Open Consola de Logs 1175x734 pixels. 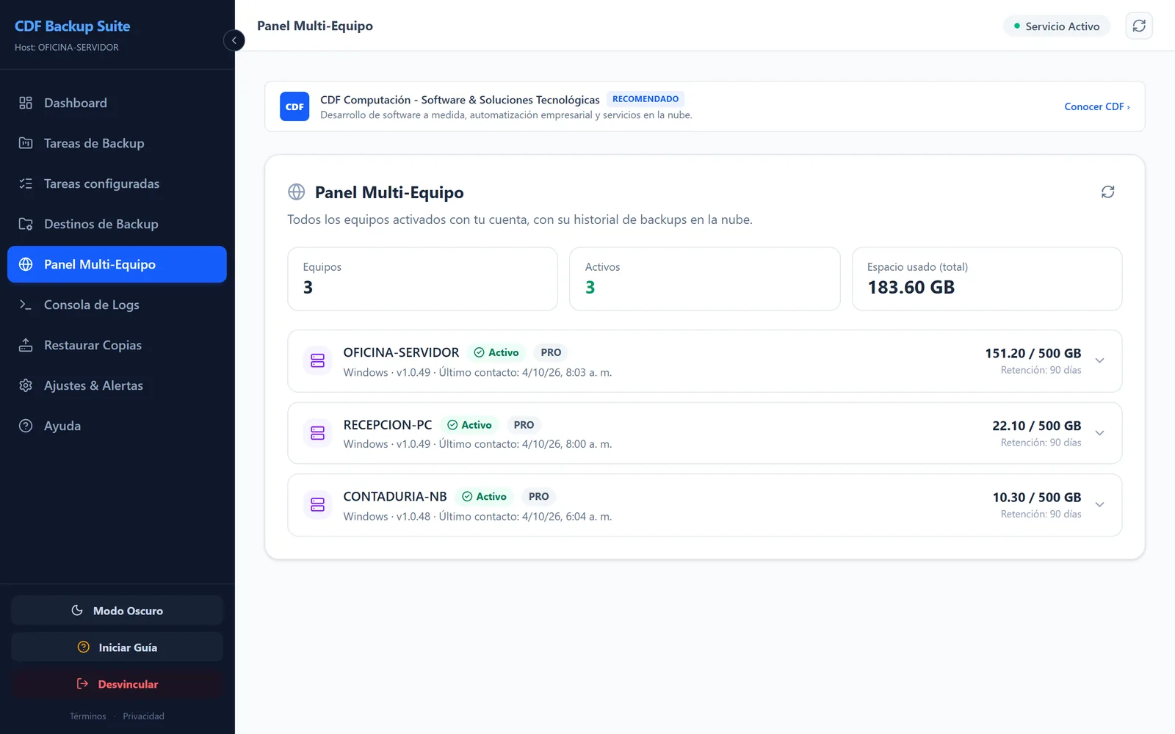117,305
